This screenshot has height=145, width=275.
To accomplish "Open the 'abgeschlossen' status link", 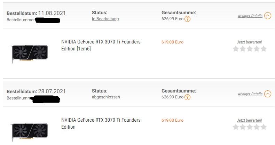I will coord(106,97).
